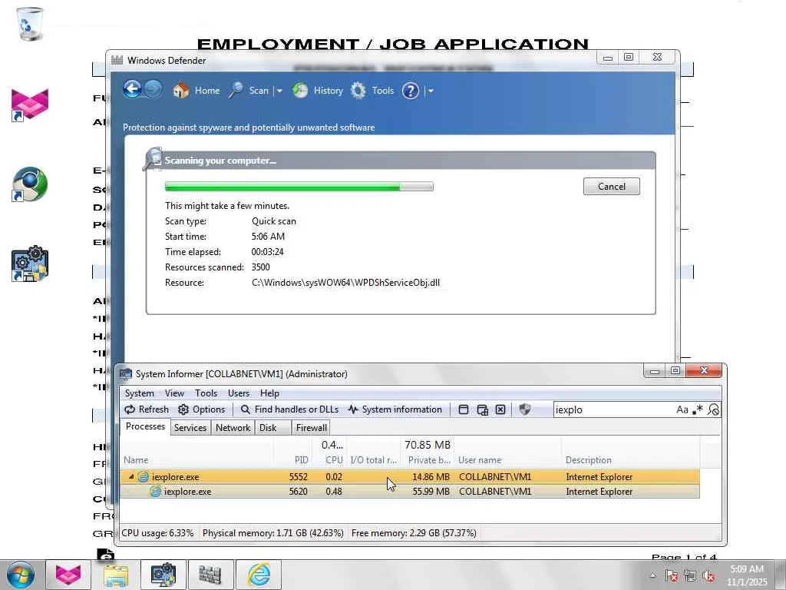
Task: Click the find window toolbar icon
Action: click(464, 410)
